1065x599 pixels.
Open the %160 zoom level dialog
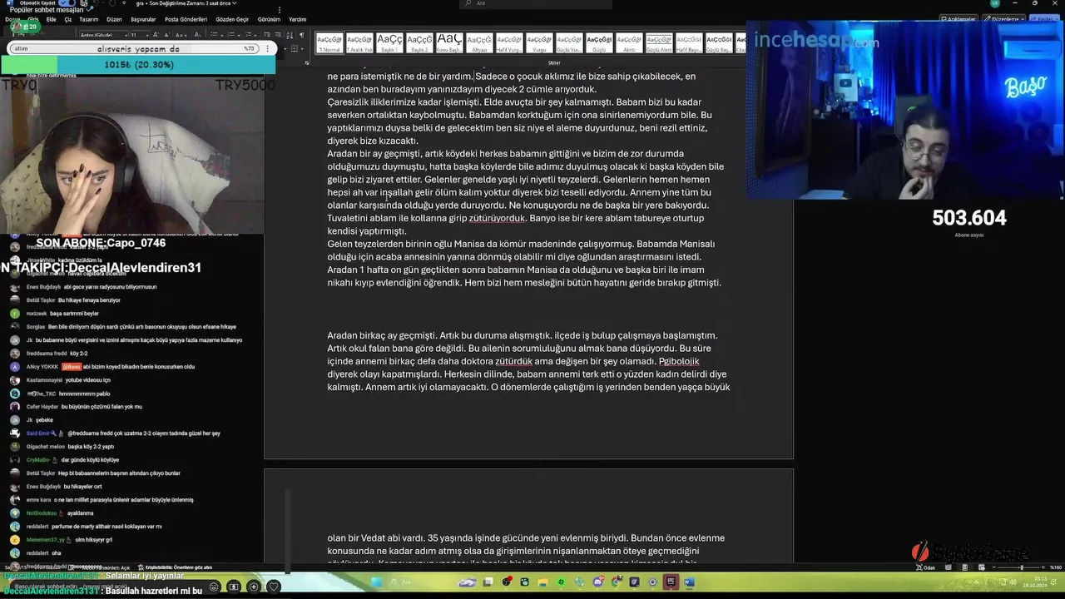1056,567
